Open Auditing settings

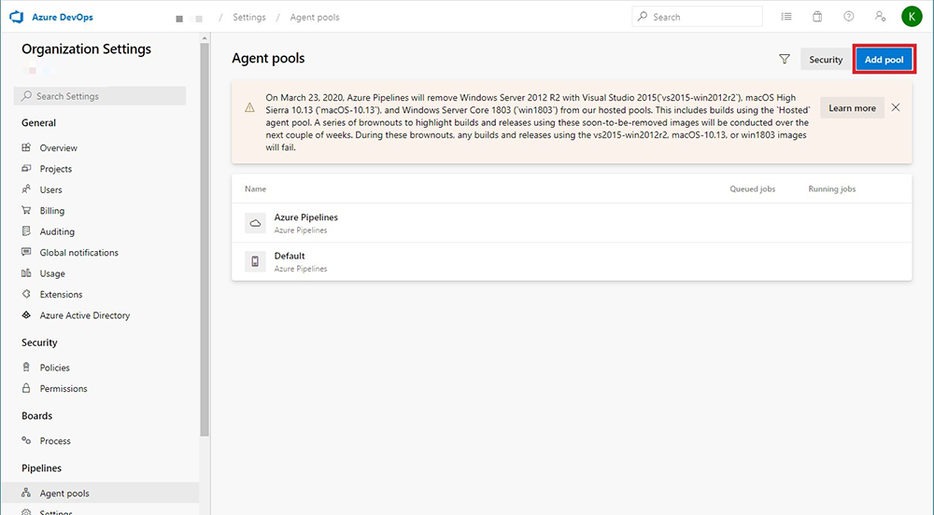[x=57, y=231]
